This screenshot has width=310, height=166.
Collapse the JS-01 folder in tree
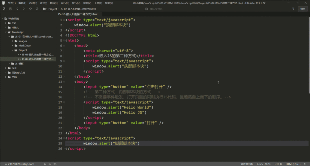point(9,37)
